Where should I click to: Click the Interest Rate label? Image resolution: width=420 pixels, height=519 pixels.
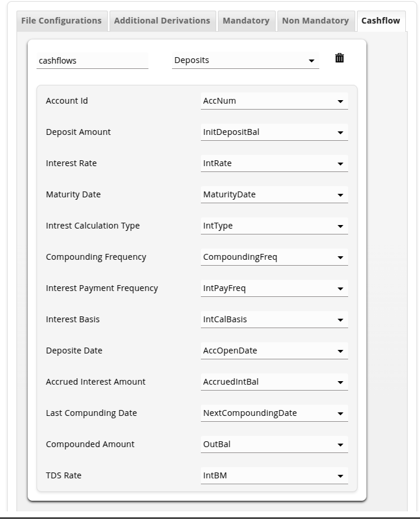click(71, 163)
